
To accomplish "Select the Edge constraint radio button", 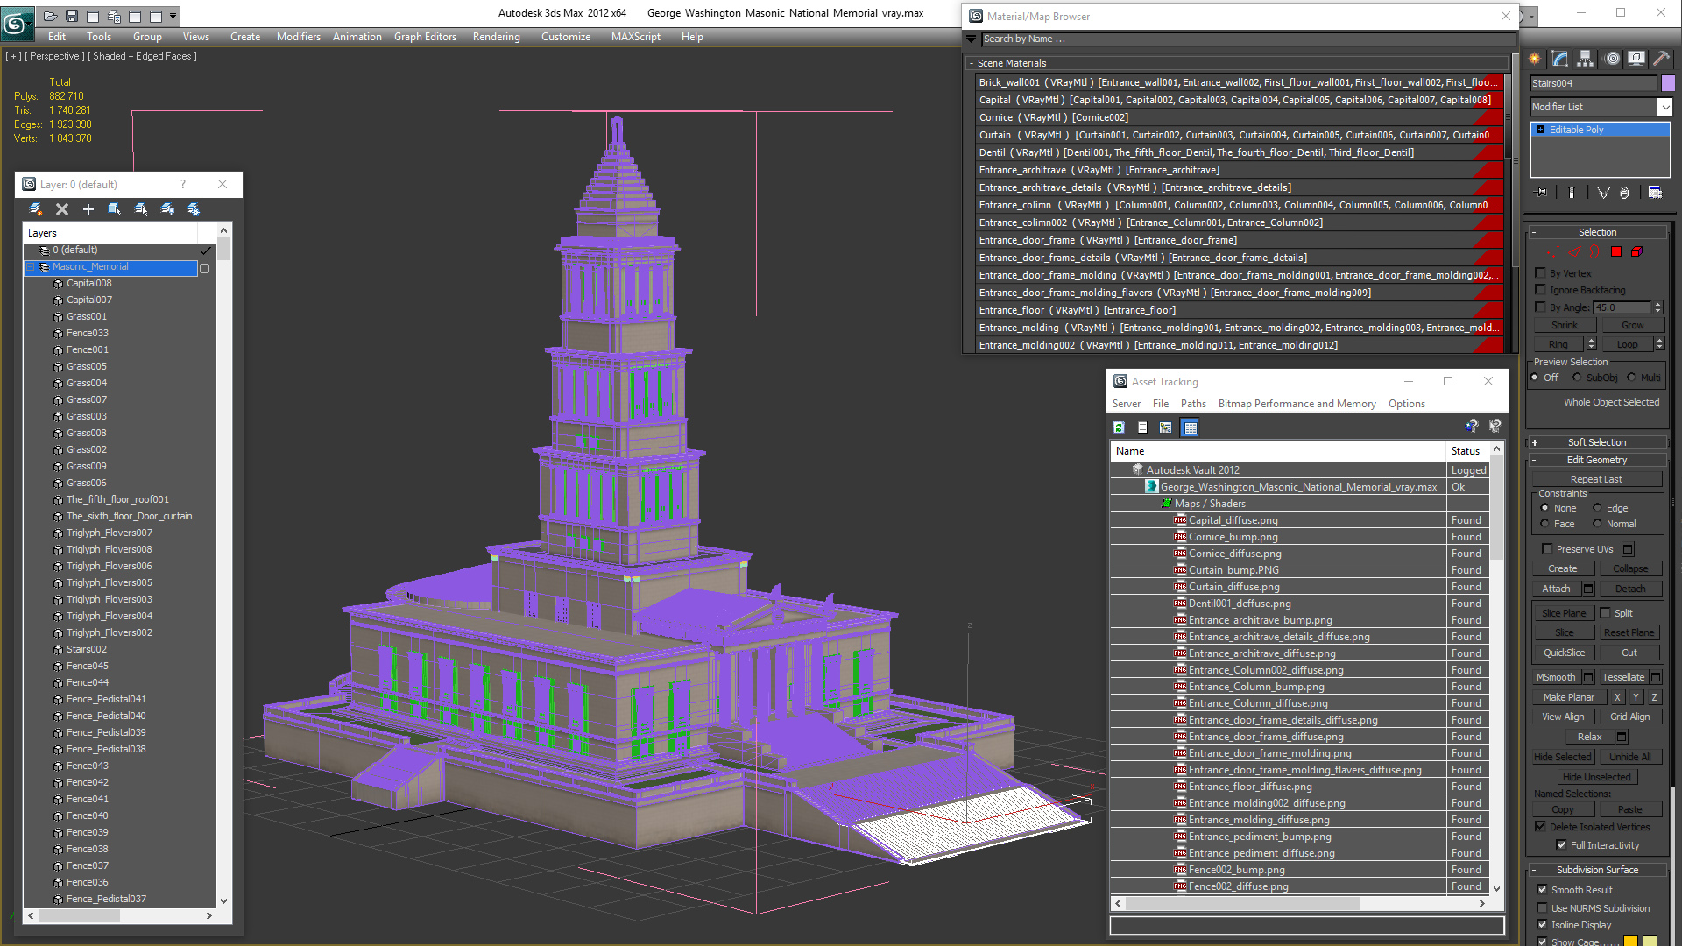I will (1597, 508).
